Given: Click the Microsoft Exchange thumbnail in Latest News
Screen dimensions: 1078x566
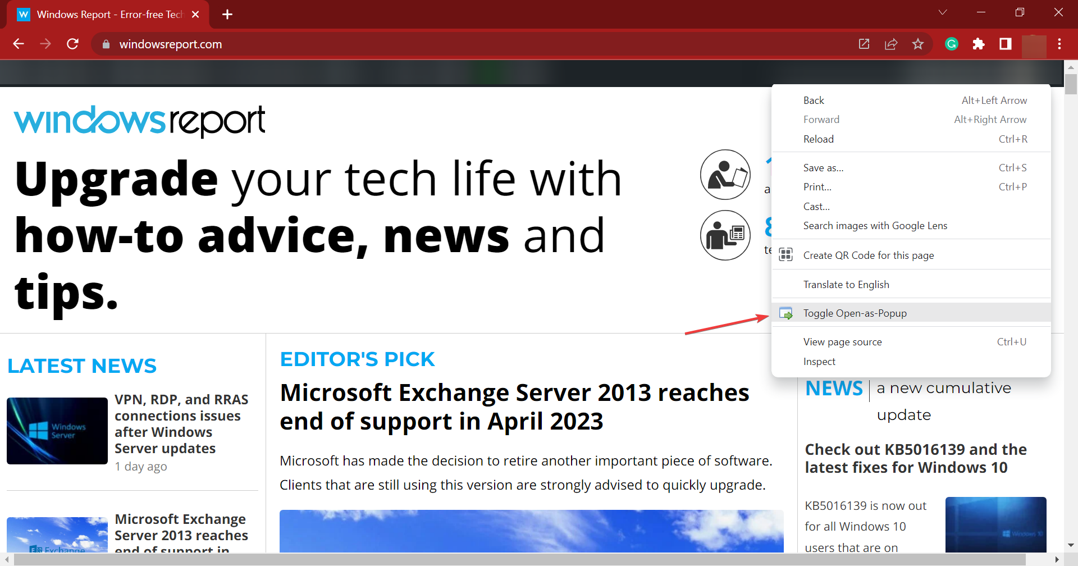Looking at the screenshot, I should pyautogui.click(x=57, y=535).
